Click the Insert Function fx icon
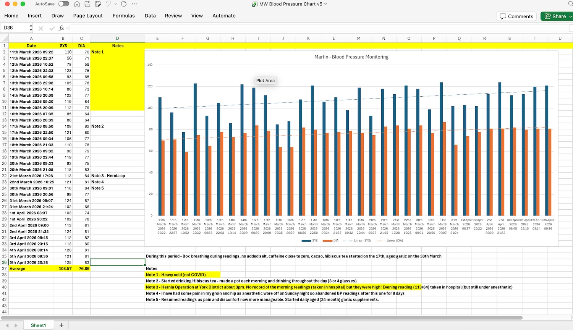This screenshot has height=330, width=573. tap(62, 28)
